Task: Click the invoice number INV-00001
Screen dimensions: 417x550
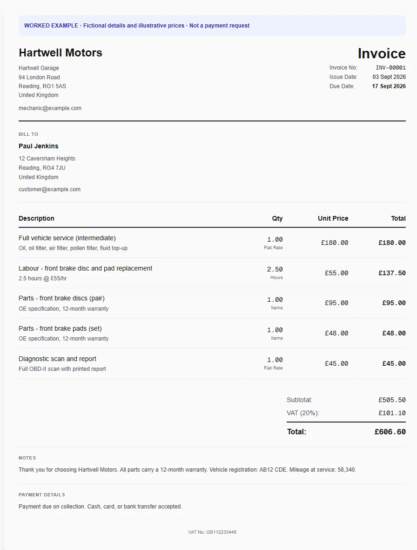Action: pos(390,68)
